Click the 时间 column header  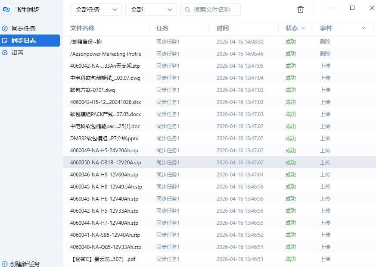pos(223,28)
